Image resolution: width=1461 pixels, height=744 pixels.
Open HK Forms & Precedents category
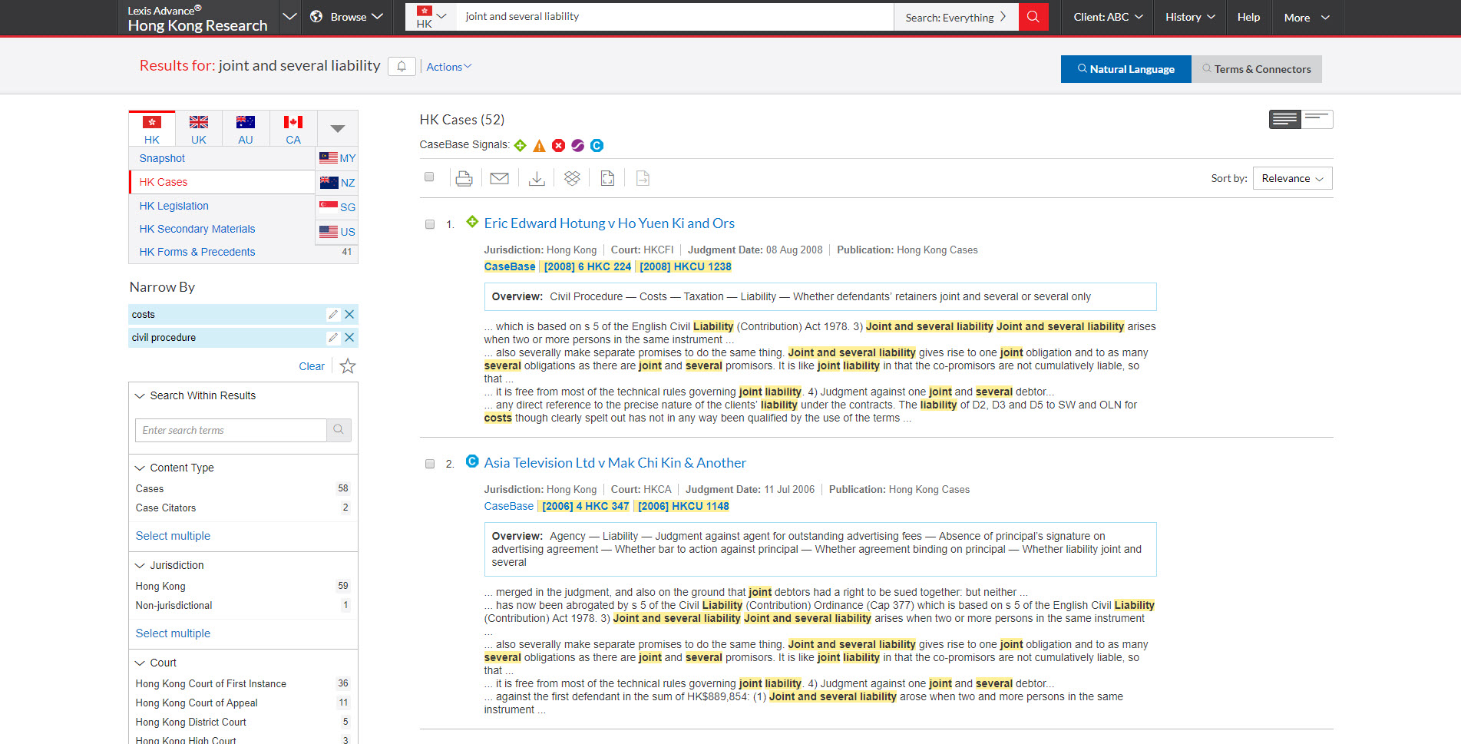197,252
